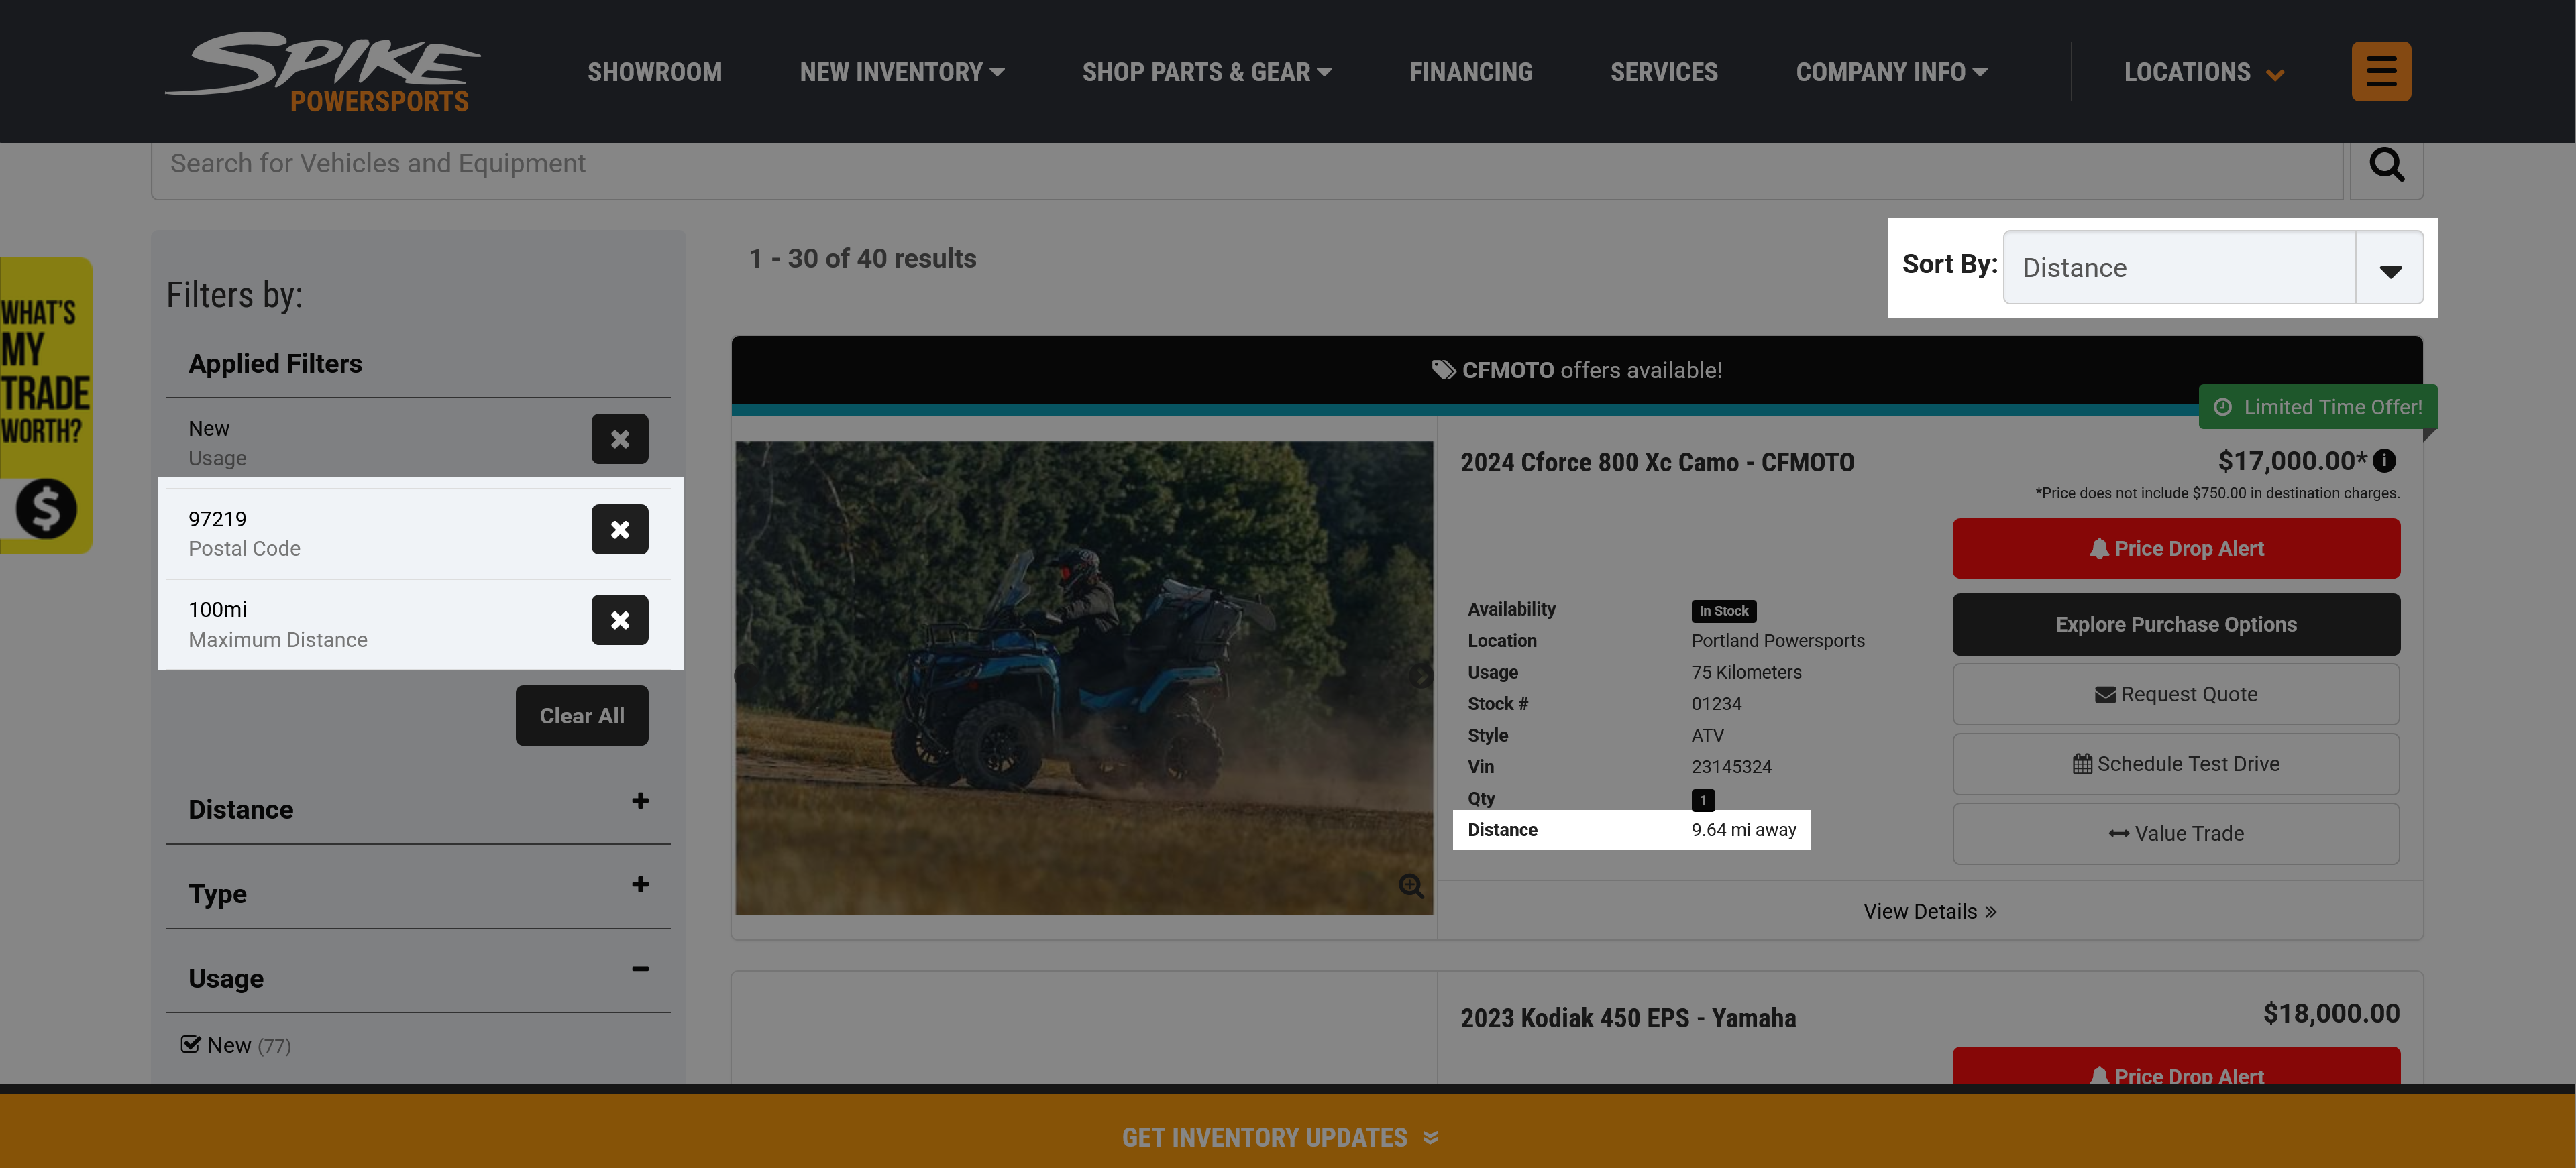Click Value Trade button

click(x=2175, y=833)
